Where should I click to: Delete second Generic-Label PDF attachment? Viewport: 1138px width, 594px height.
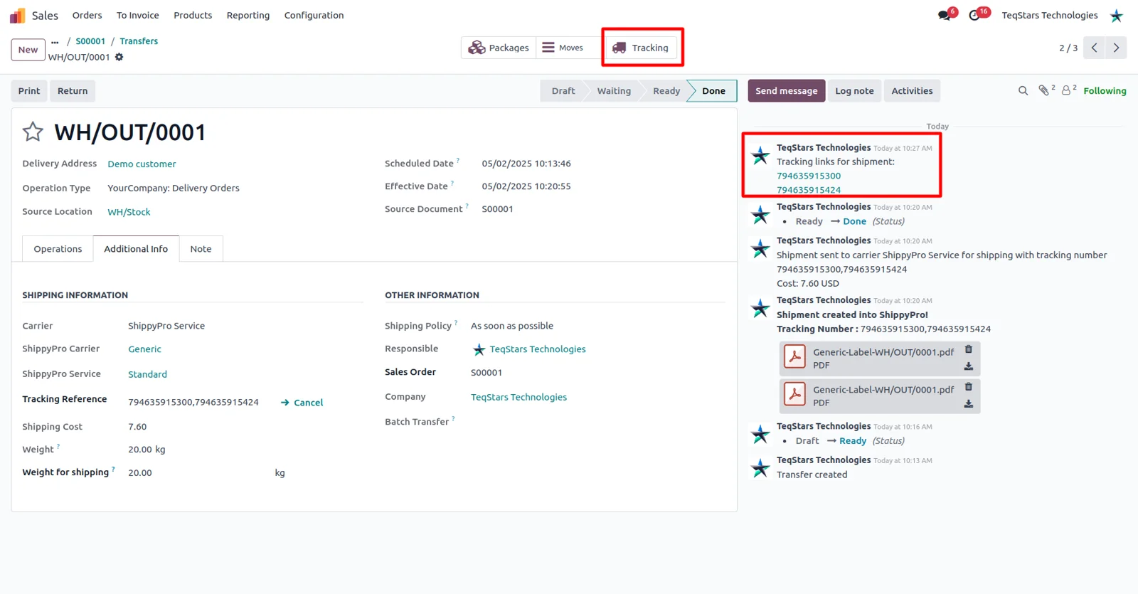[969, 387]
